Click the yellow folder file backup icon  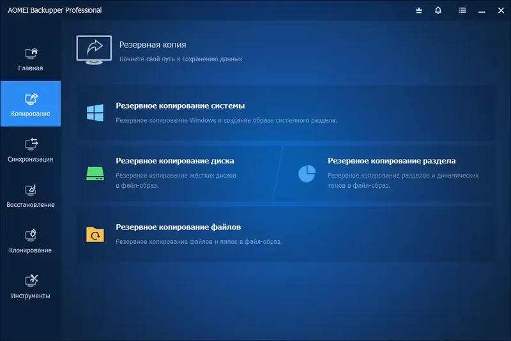(95, 234)
